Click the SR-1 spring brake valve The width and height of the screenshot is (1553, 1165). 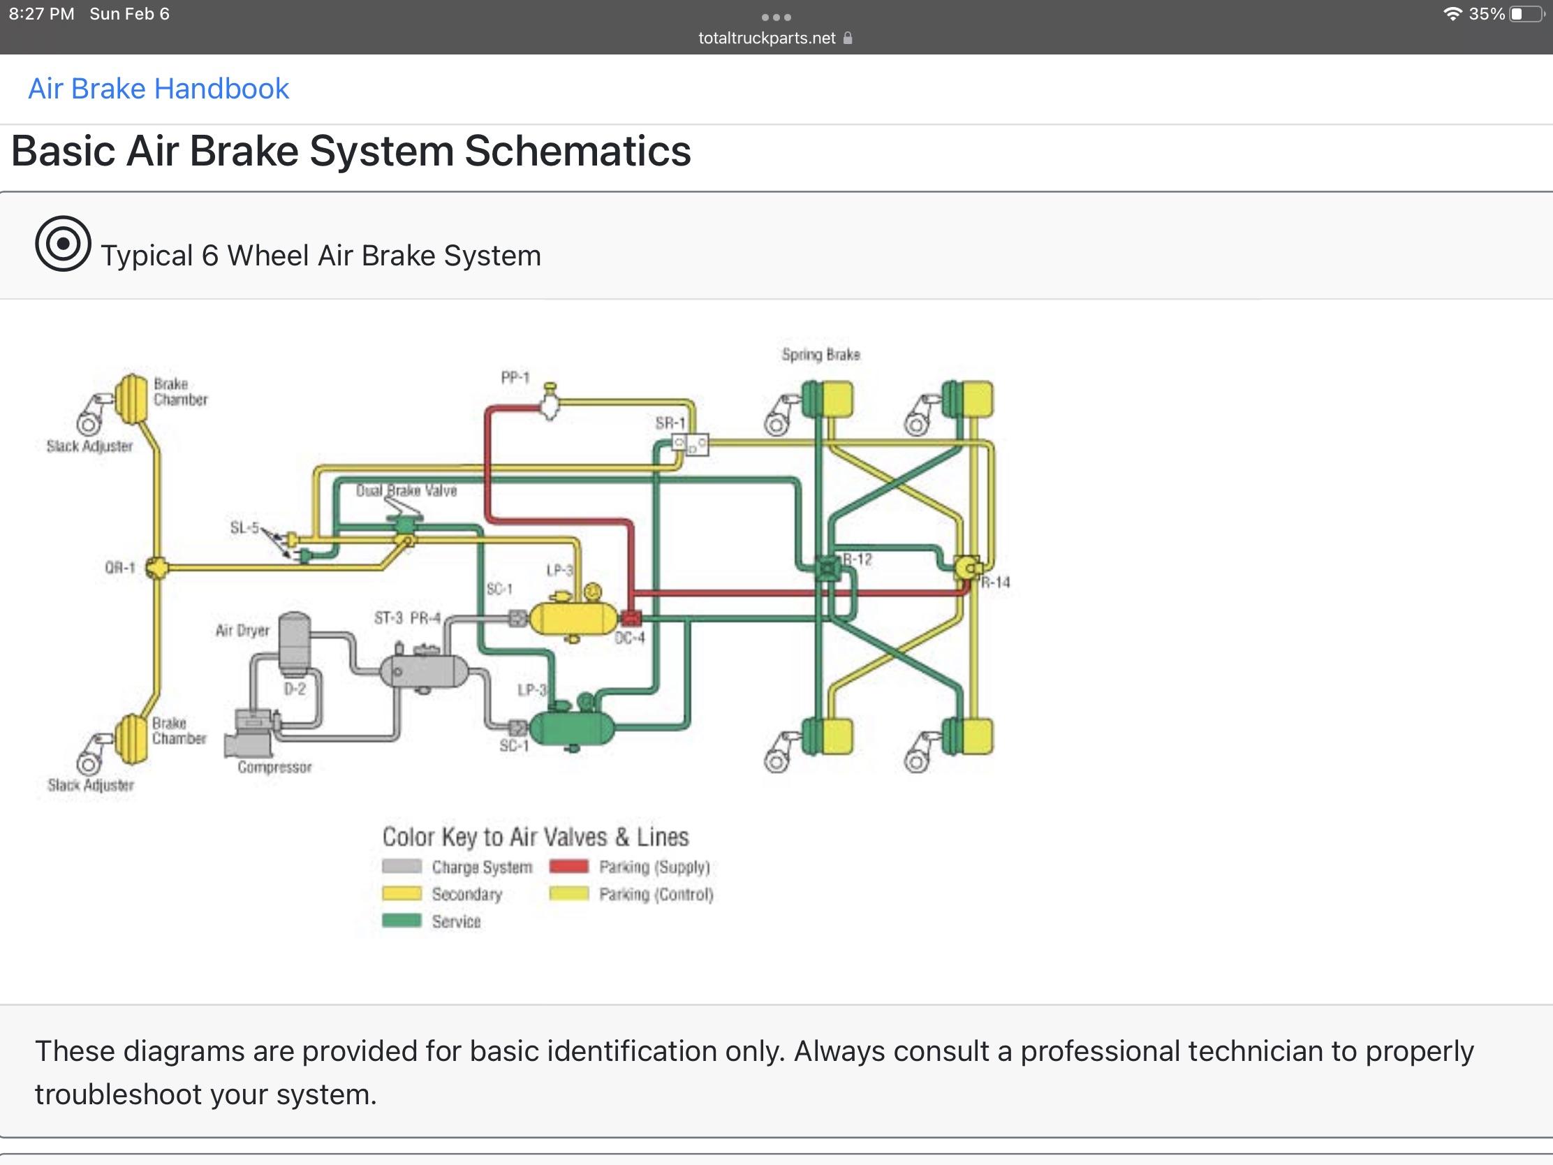(690, 444)
